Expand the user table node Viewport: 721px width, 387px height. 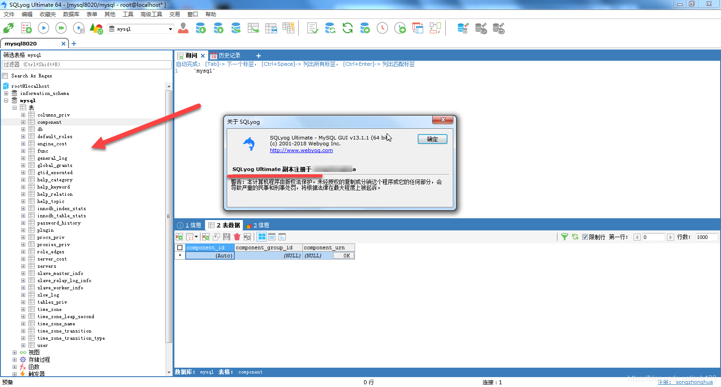pyautogui.click(x=23, y=346)
